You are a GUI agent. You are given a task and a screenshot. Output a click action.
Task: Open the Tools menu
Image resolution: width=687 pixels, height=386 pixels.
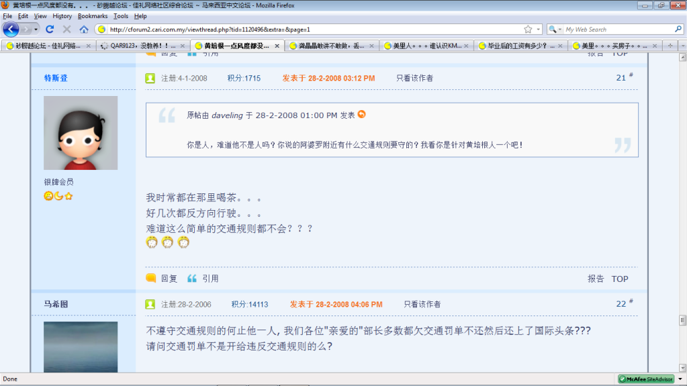pyautogui.click(x=121, y=15)
